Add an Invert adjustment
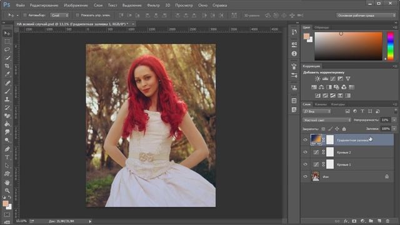 coord(317,96)
